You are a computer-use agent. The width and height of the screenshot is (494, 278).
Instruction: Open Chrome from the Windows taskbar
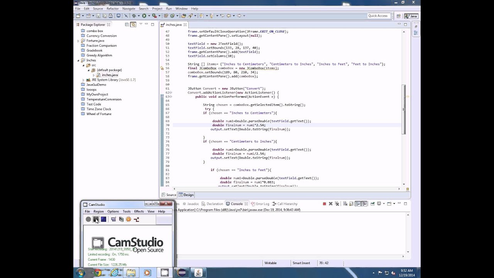tap(98, 273)
